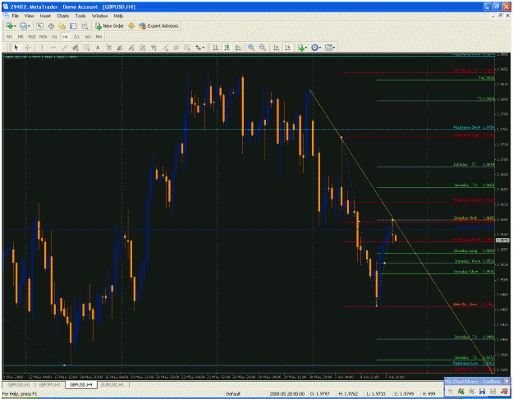Switch chart to Bar Chart icon

click(x=216, y=48)
